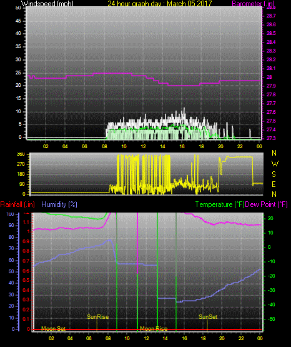This screenshot has width=291, height=347.
Task: Click the 28.3 barometer axis value
Action: tap(271, 51)
